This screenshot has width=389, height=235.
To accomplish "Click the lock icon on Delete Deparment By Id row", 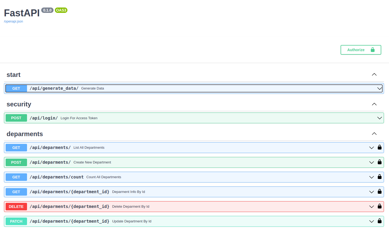I will click(379, 206).
